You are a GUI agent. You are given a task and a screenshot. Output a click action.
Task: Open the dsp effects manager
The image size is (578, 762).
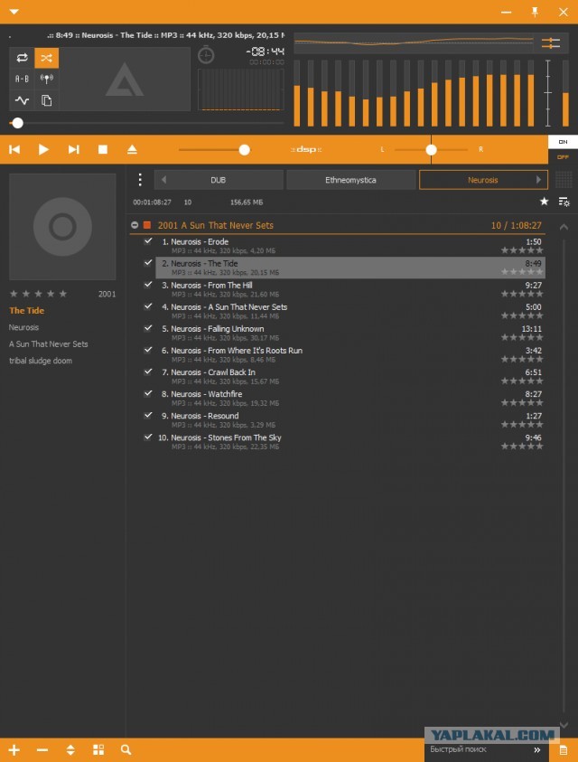306,149
